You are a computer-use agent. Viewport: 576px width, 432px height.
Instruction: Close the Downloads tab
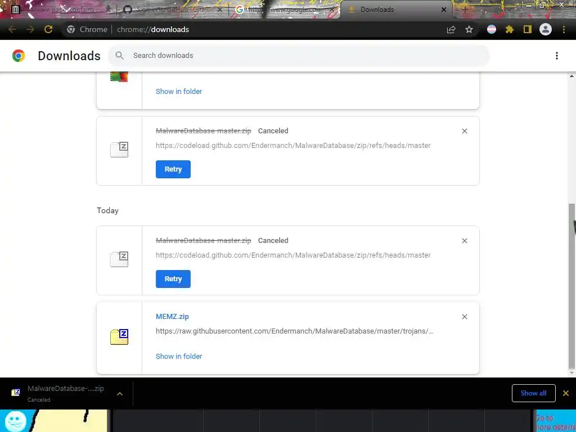(x=444, y=10)
